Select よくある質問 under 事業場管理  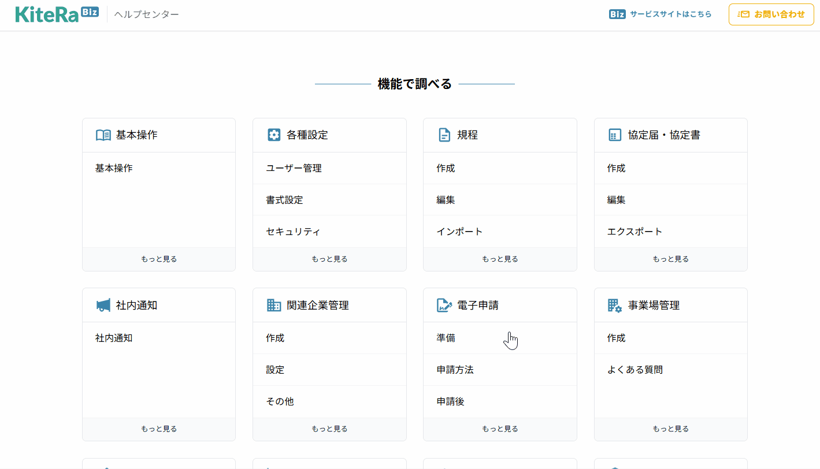coord(671,370)
